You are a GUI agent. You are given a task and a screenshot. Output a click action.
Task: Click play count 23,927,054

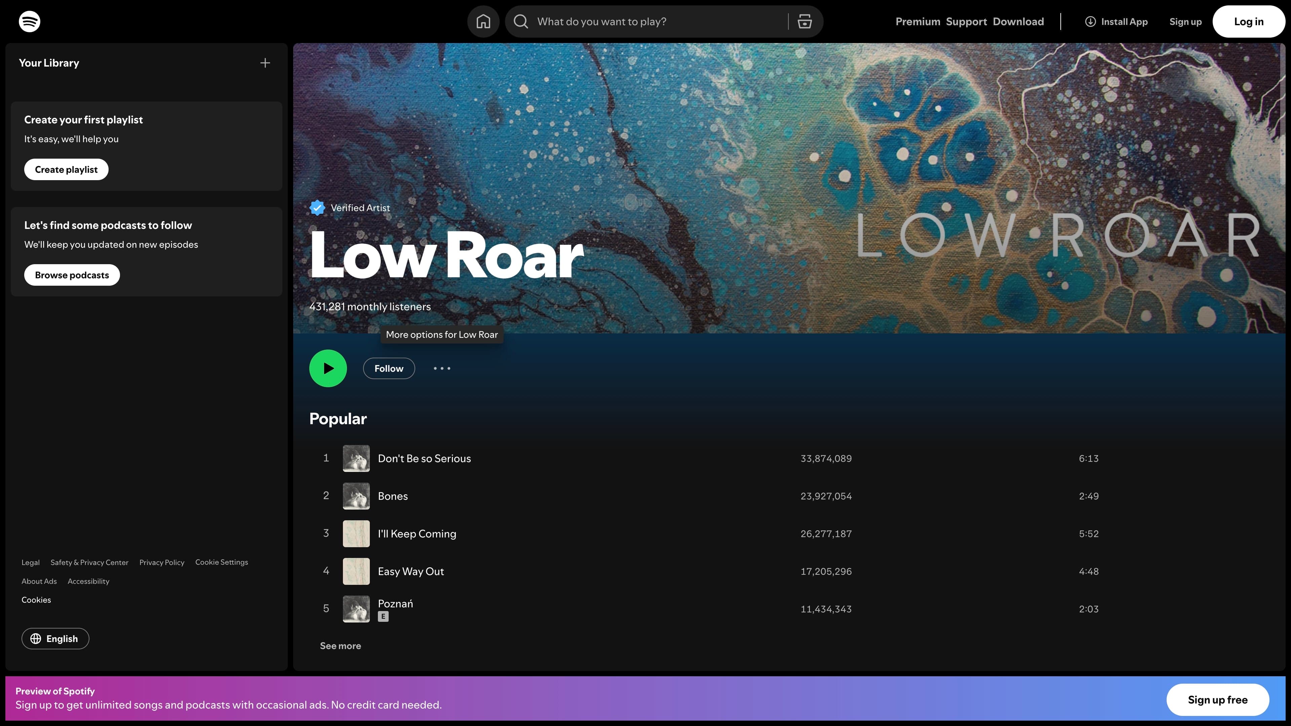pyautogui.click(x=825, y=495)
